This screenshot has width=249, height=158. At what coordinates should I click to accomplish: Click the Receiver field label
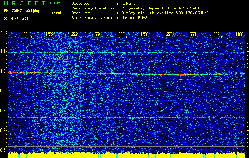pyautogui.click(x=81, y=13)
